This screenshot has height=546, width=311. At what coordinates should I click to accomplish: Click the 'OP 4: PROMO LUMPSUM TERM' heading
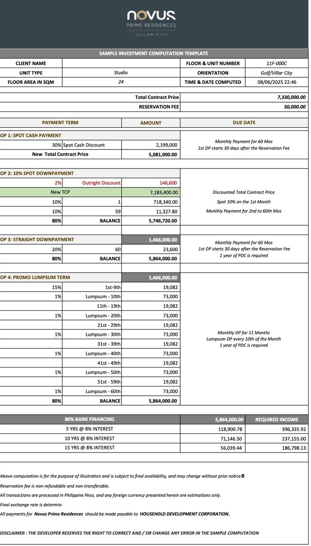pyautogui.click(x=35, y=277)
